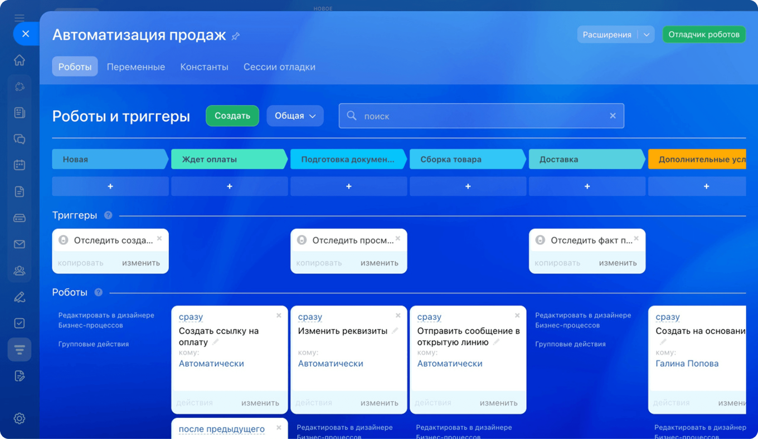Open the Messenger chat icon in sidebar
This screenshot has height=439, width=758.
(20, 139)
